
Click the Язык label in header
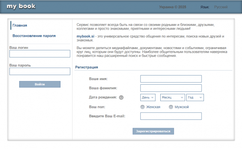205,7
